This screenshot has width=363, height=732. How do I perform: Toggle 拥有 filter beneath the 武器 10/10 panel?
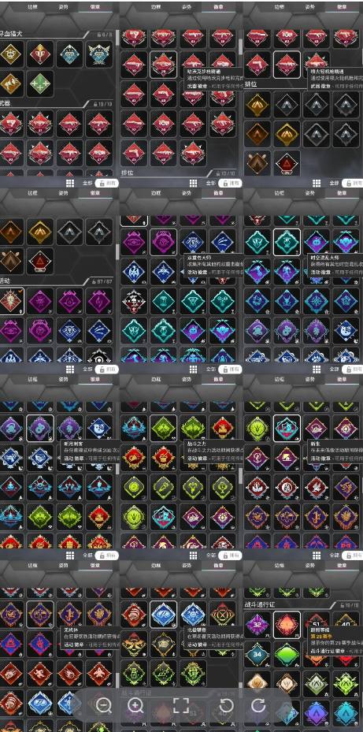[106, 184]
